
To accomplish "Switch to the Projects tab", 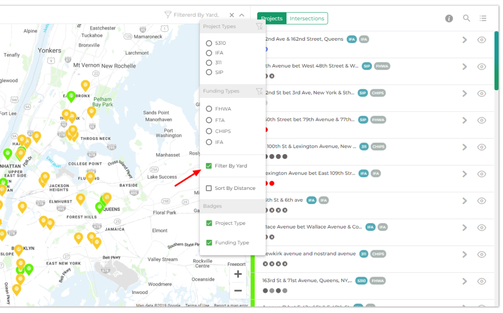I will [272, 19].
